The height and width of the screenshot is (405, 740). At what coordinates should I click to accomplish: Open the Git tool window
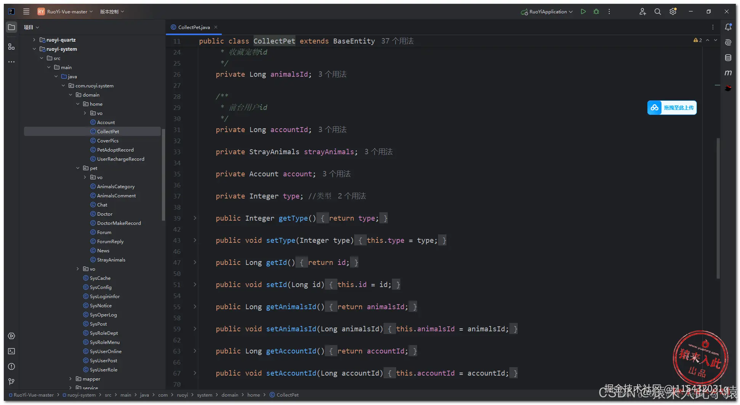pos(11,382)
